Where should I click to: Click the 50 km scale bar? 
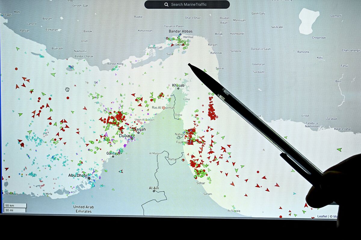15,205
